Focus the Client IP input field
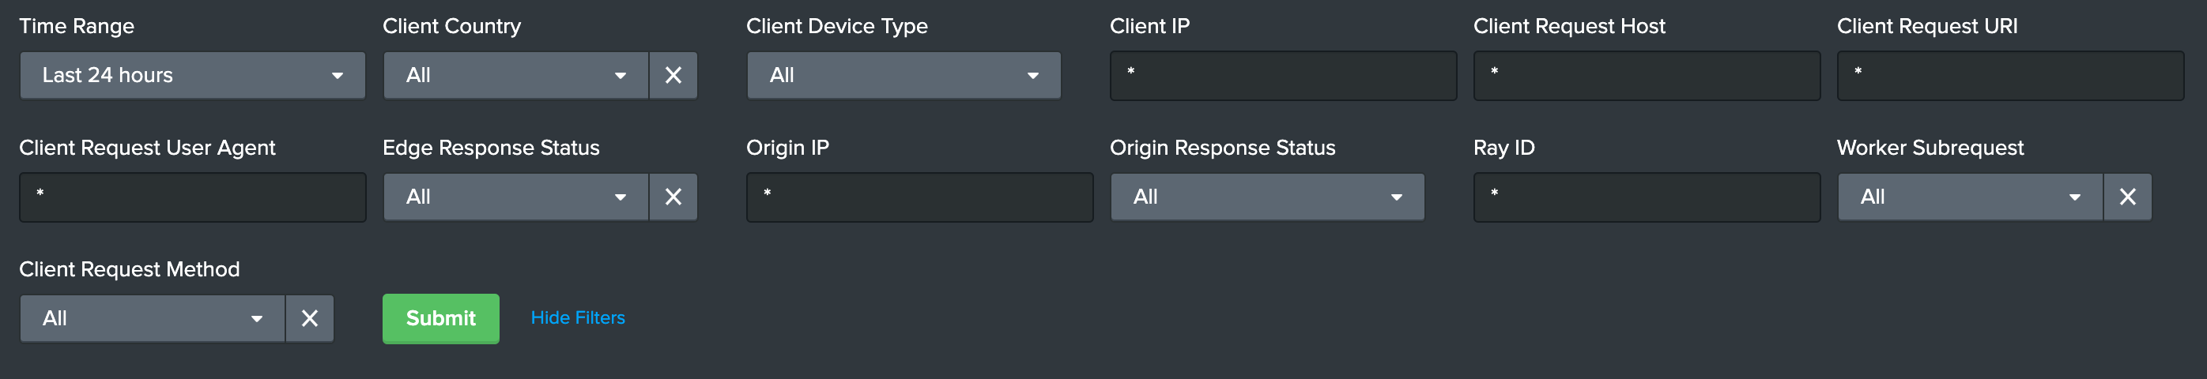The width and height of the screenshot is (2207, 379). point(1283,75)
